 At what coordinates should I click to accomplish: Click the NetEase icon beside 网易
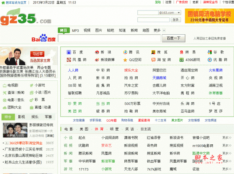tap(181, 52)
